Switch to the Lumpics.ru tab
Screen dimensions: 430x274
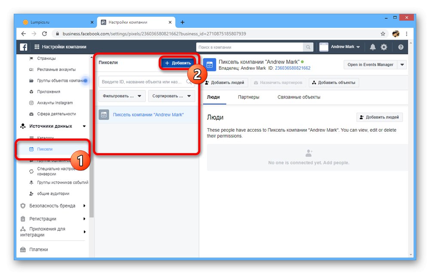pos(56,22)
